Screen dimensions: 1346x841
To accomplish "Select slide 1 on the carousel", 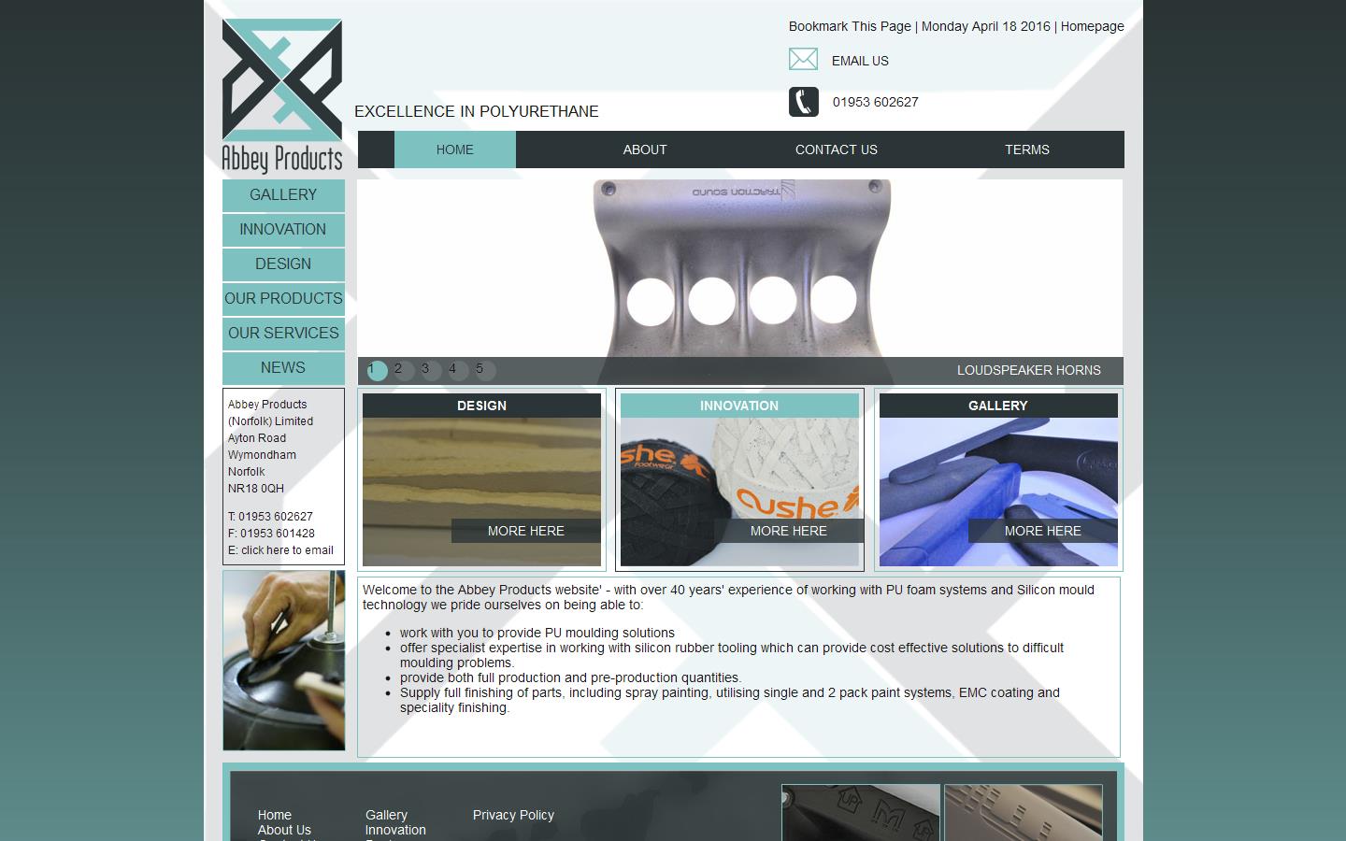I will coord(378,370).
